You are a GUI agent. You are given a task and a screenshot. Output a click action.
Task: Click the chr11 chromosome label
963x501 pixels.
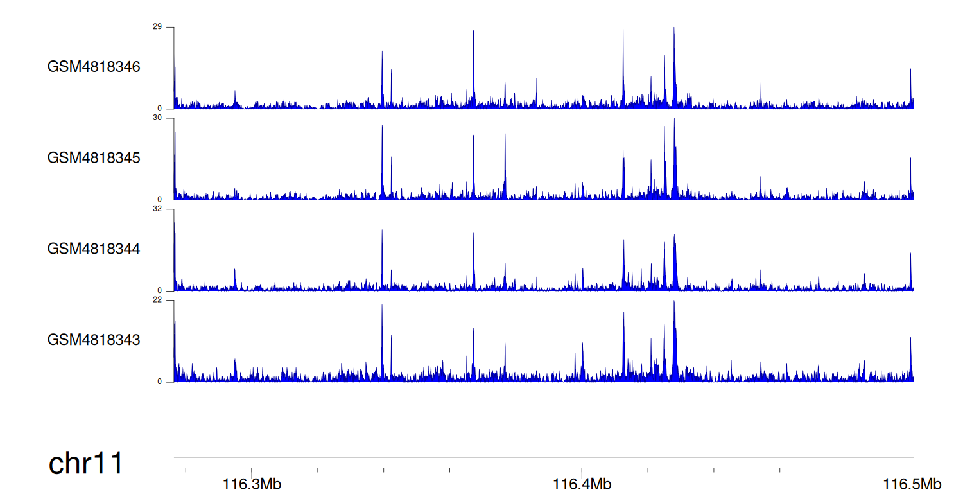pos(86,464)
